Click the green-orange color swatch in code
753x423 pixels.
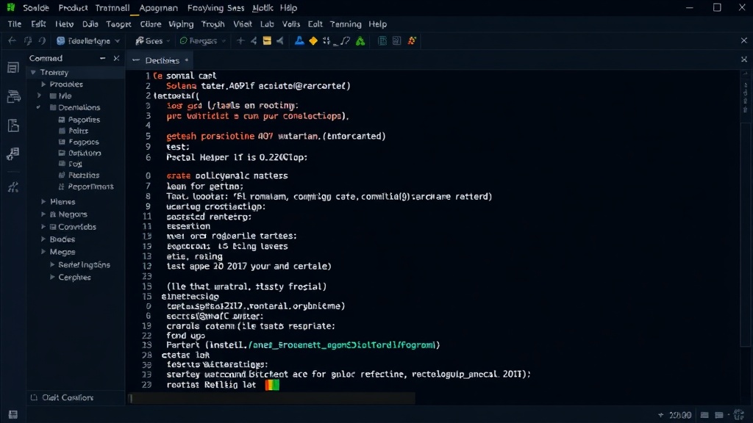272,385
